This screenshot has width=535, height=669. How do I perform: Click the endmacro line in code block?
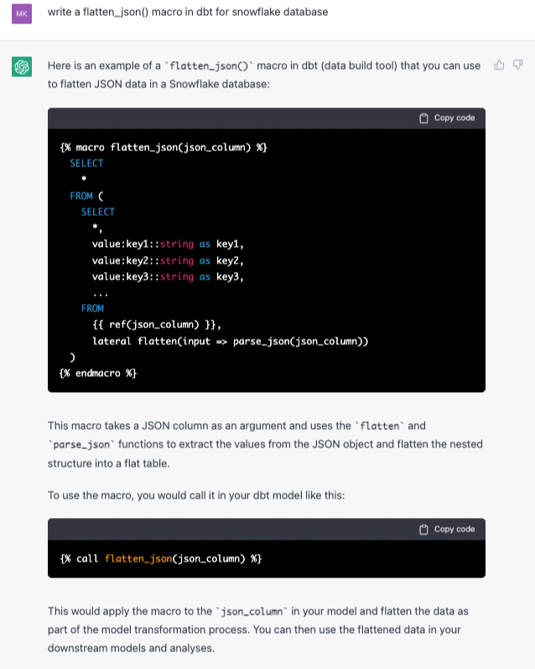(98, 374)
